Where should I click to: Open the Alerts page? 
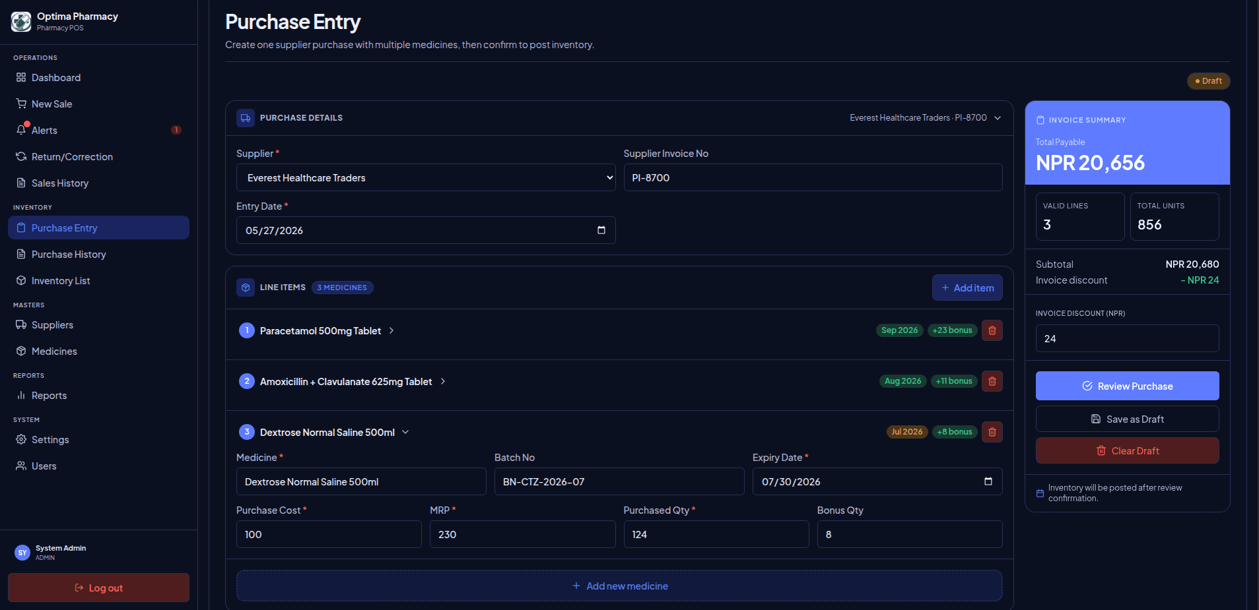pos(98,131)
